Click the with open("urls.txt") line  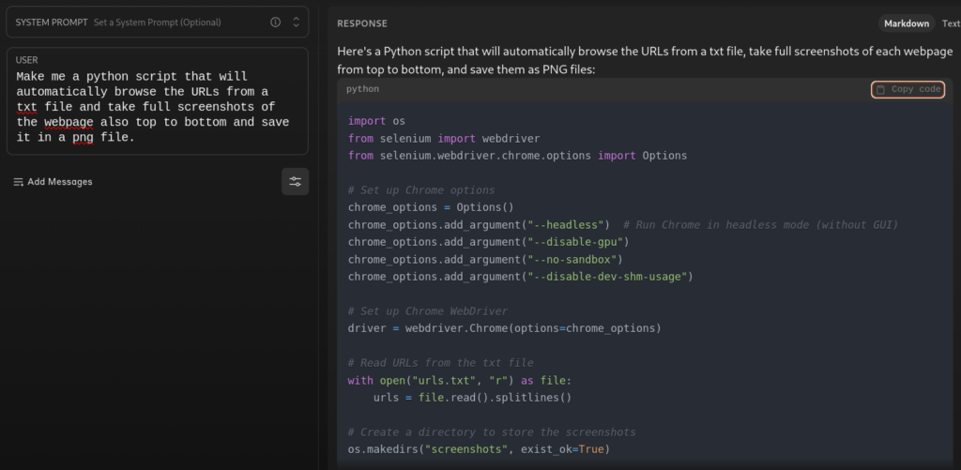tap(460, 381)
